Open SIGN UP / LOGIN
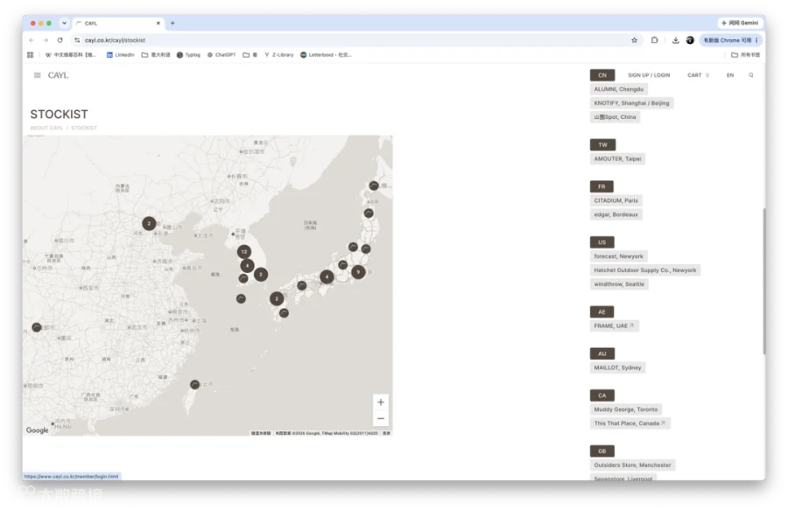 click(648, 75)
